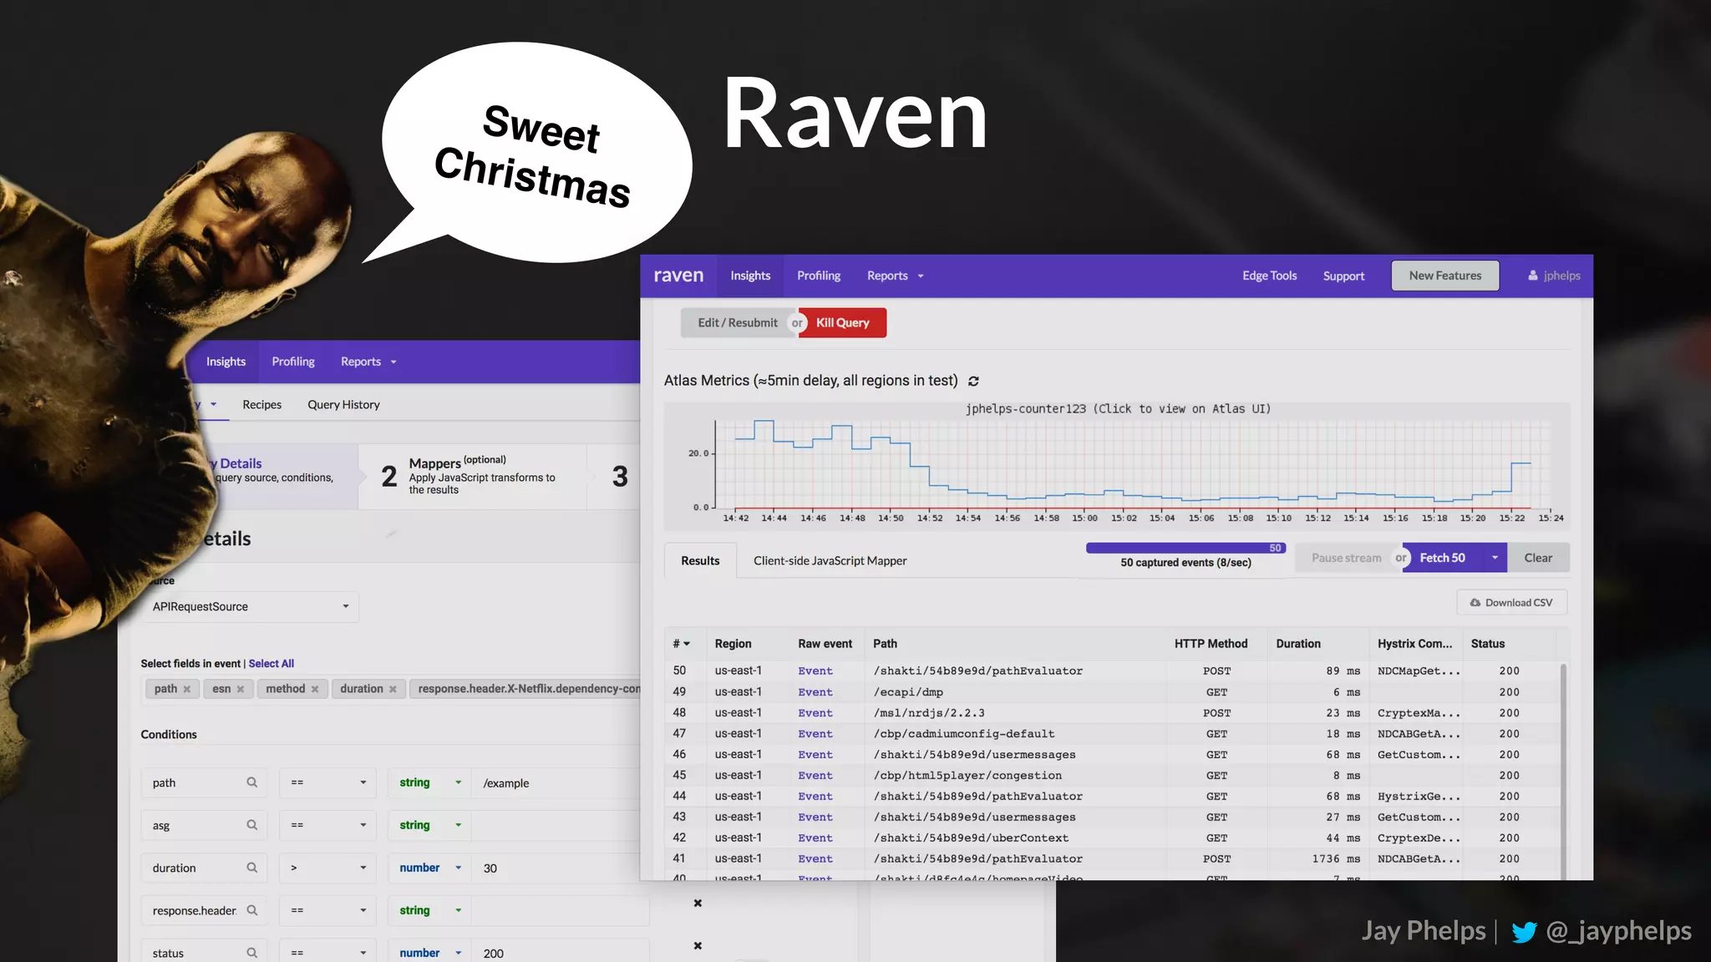Click the jphelps-counter123 Atlas chart
The image size is (1711, 962).
1118,466
